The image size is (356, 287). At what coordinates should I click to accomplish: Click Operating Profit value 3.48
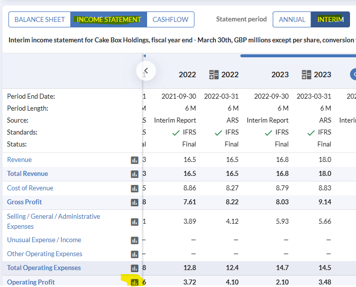pyautogui.click(x=325, y=282)
